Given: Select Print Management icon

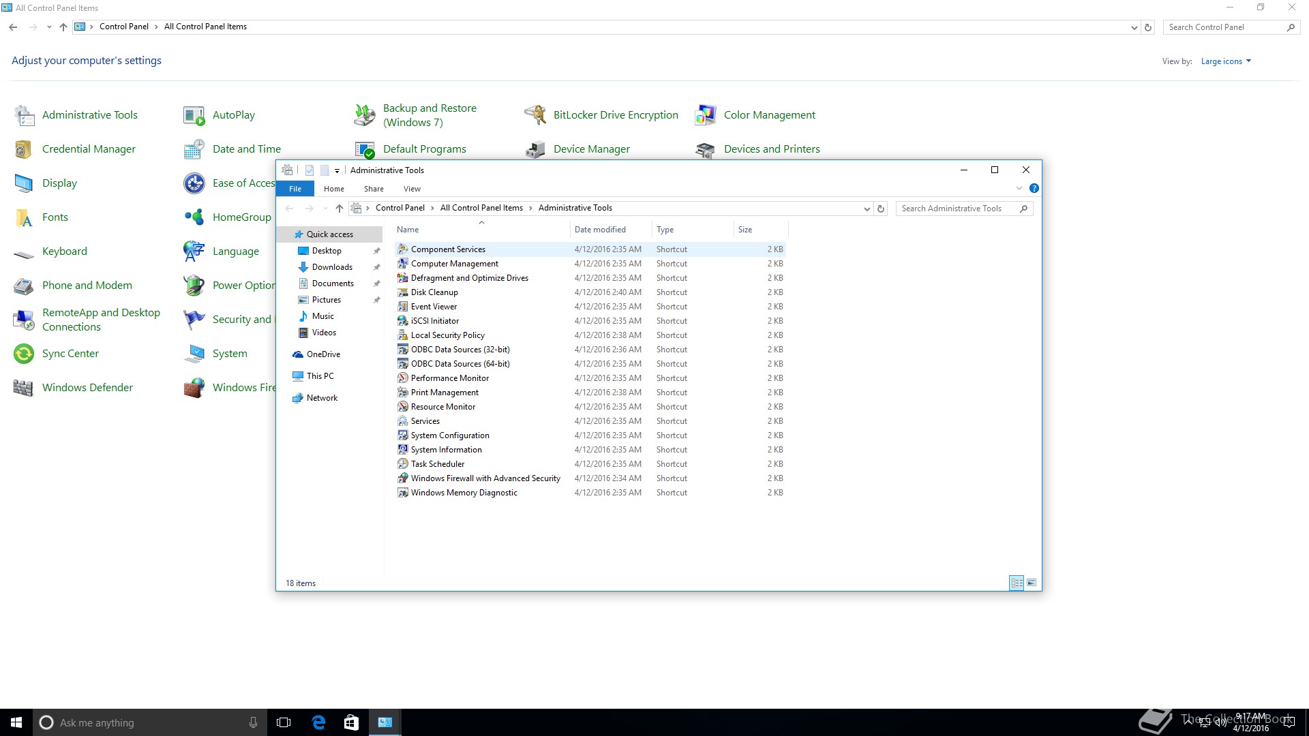Looking at the screenshot, I should coord(403,393).
